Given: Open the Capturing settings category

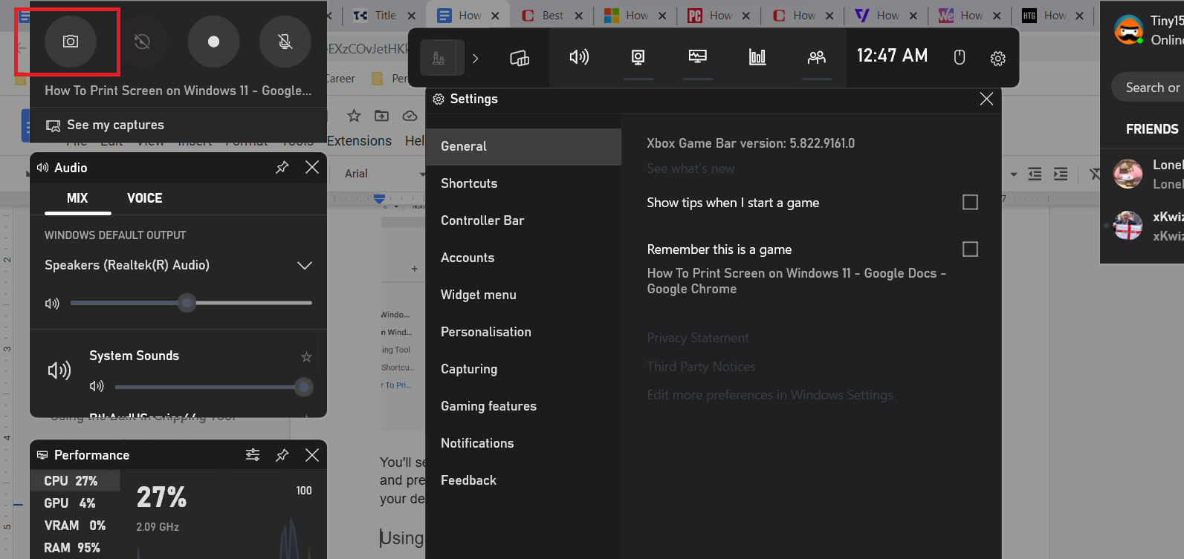Looking at the screenshot, I should pyautogui.click(x=523, y=369).
